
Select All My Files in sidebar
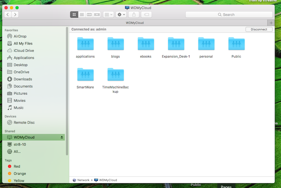34,43
